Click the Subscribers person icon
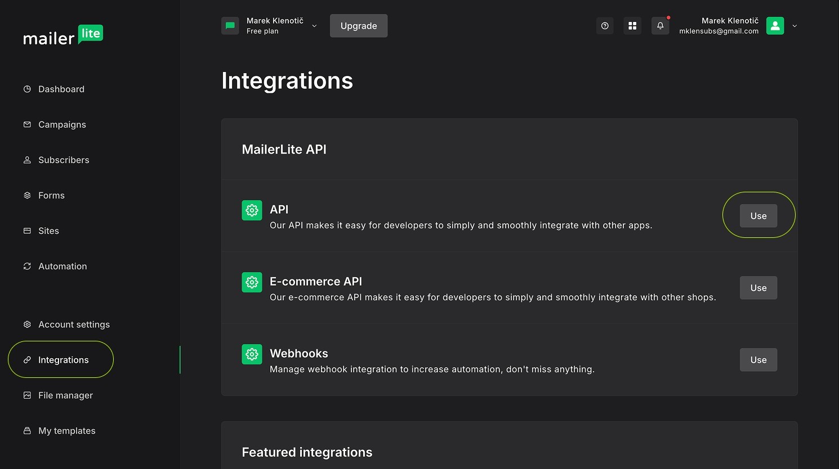839x469 pixels. coord(27,160)
